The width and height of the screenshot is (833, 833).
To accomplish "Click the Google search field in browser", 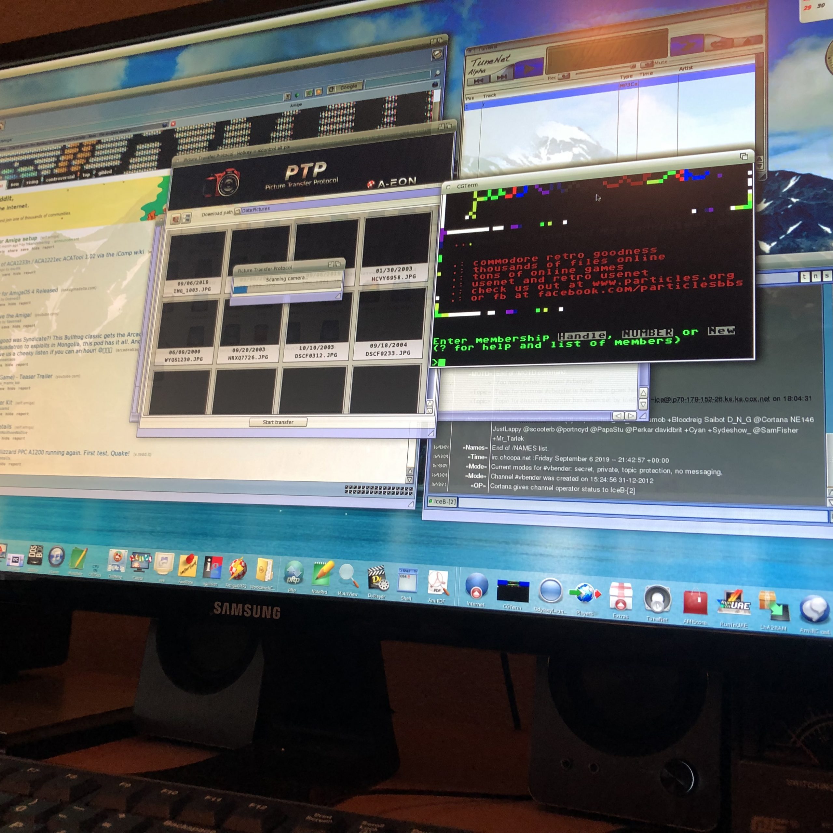I will (398, 80).
